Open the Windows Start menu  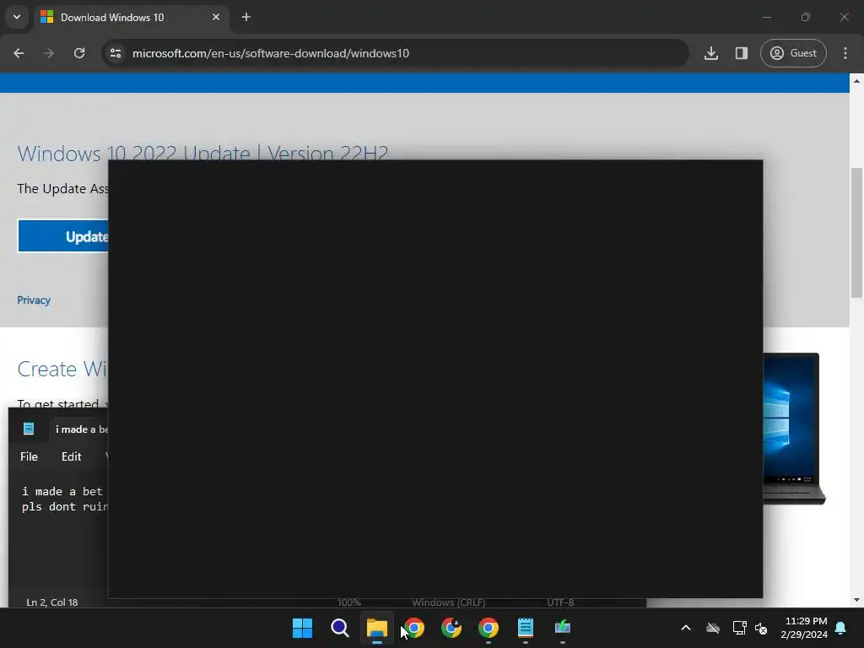point(302,628)
